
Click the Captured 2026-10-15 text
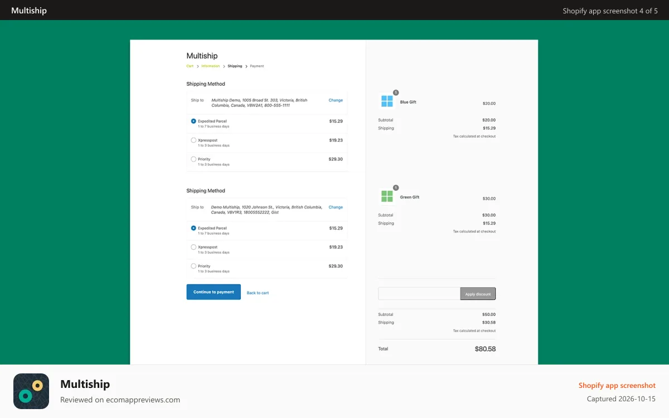point(621,399)
